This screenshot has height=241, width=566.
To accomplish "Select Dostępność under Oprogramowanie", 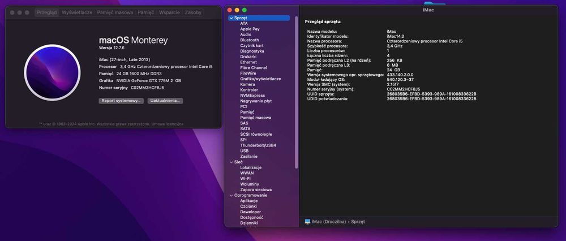I will pos(252,218).
